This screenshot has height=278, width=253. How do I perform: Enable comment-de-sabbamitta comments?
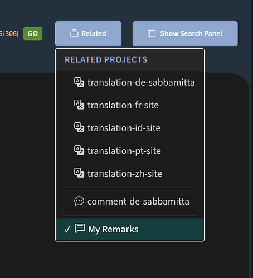tap(130, 201)
